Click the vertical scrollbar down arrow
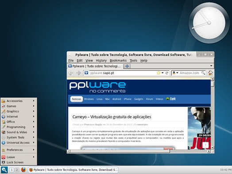The height and width of the screenshot is (174, 232). 213,147
